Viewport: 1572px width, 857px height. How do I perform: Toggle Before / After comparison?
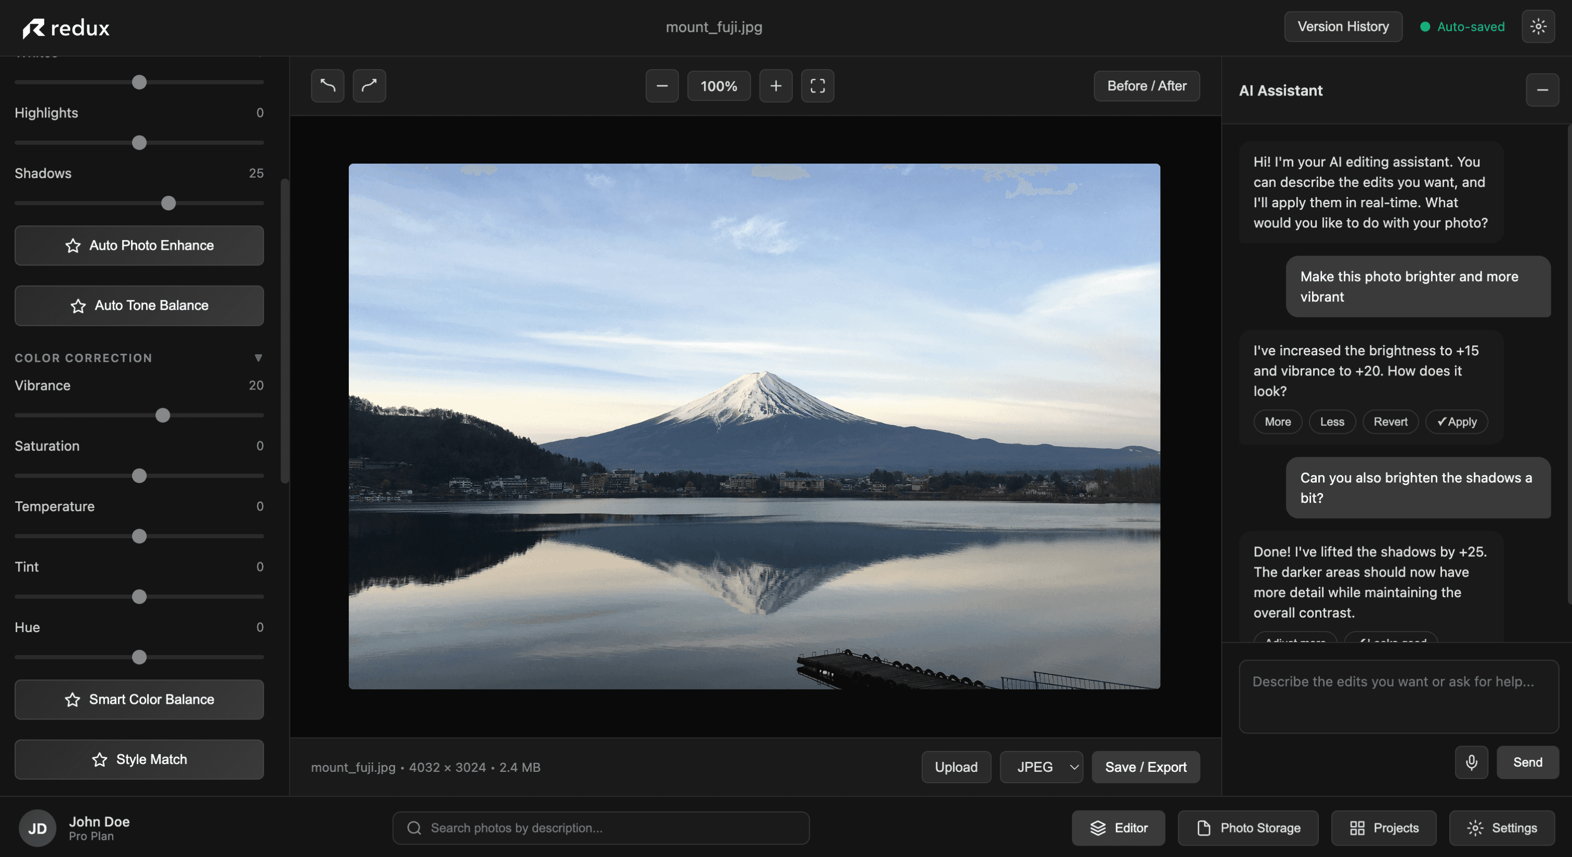coord(1147,86)
